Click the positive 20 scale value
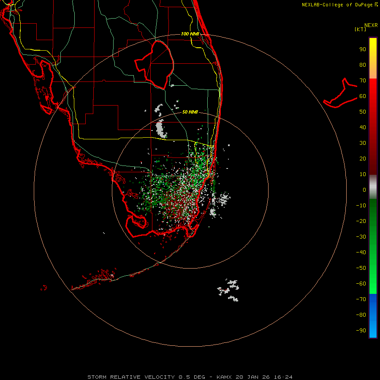 coord(363,159)
